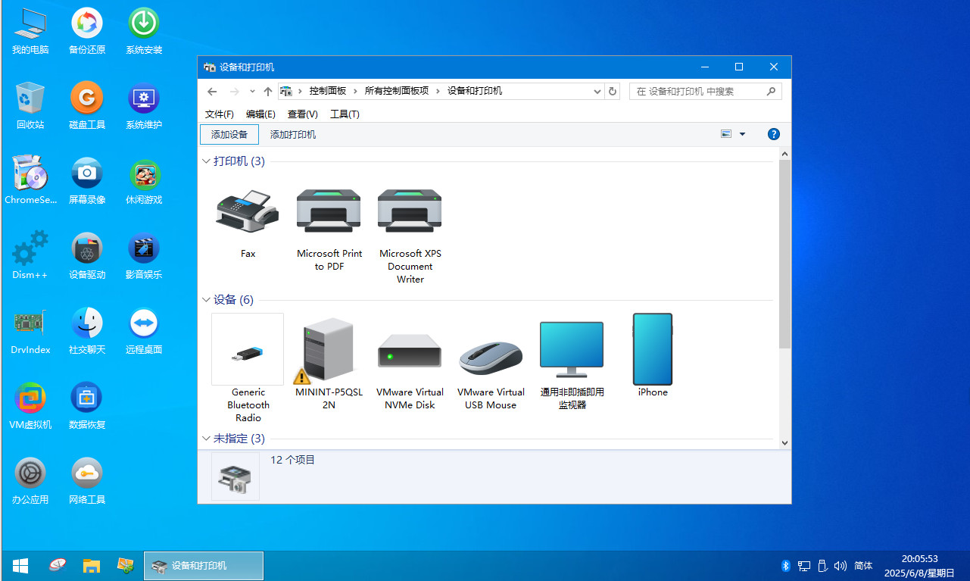This screenshot has height=581, width=970.
Task: Click the Bluetooth tray icon
Action: pyautogui.click(x=786, y=565)
